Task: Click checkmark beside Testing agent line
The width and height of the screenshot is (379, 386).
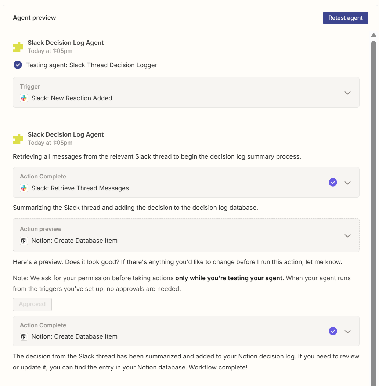Action: (x=18, y=65)
